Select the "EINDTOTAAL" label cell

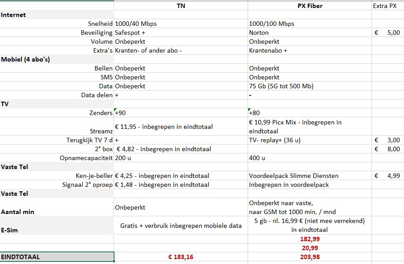click(x=57, y=257)
